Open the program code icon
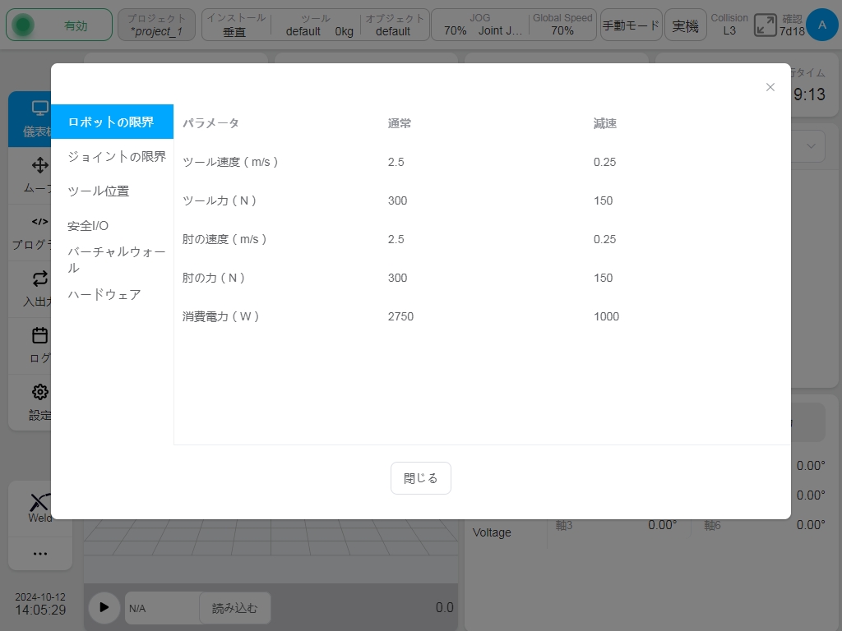The height and width of the screenshot is (631, 842). [x=39, y=222]
